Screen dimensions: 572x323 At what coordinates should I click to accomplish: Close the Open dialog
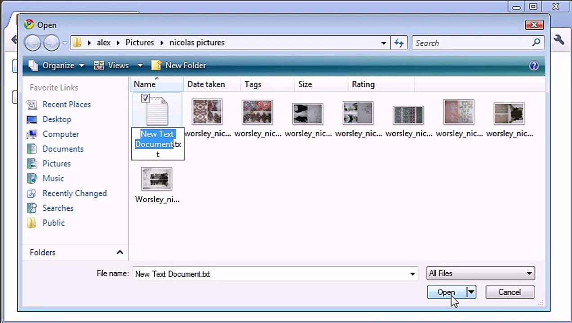(534, 25)
